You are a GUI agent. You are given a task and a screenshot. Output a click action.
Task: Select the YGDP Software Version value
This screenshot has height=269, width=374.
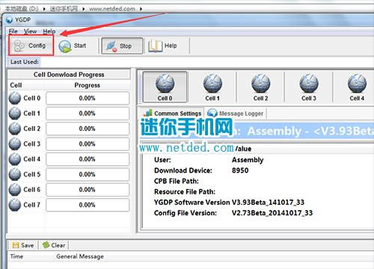pyautogui.click(x=268, y=202)
